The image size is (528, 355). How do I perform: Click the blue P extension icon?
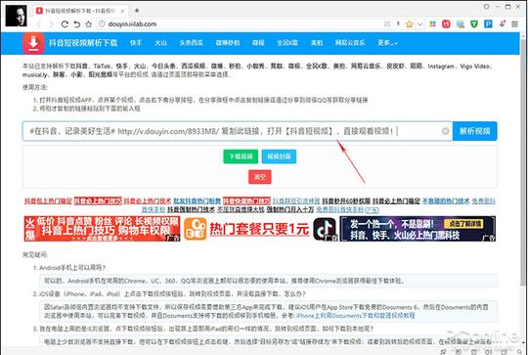coord(488,23)
